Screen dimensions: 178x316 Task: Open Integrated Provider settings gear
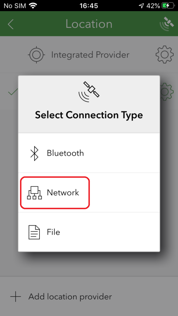click(x=164, y=55)
